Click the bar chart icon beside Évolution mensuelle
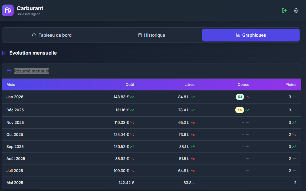The width and height of the screenshot is (306, 191). tap(5, 53)
